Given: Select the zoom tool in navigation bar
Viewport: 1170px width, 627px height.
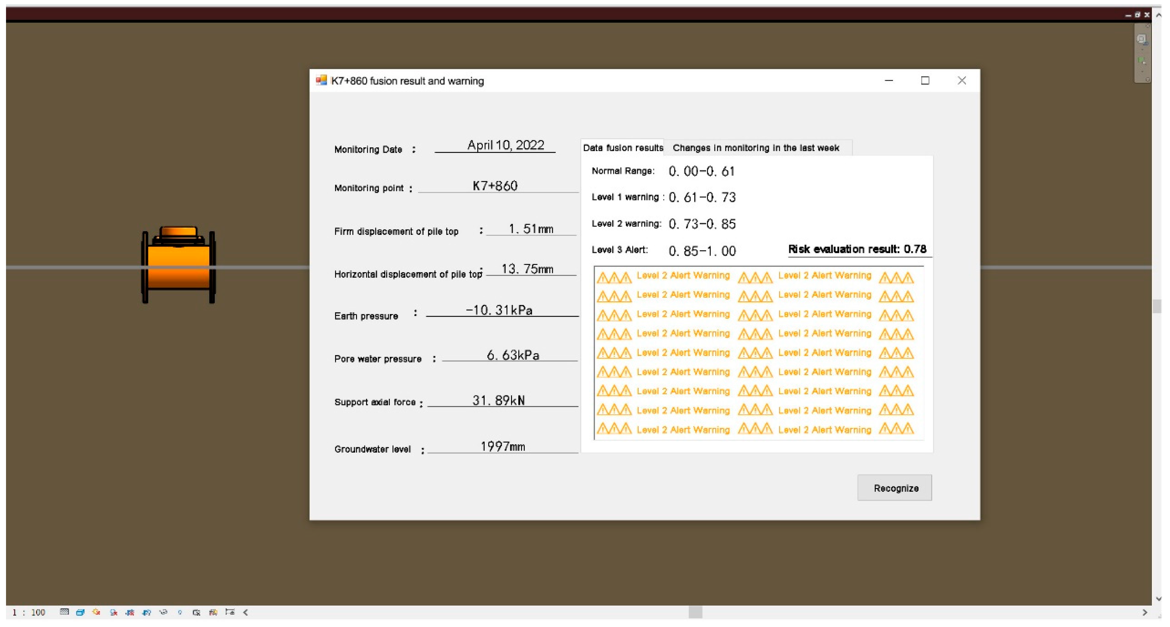Looking at the screenshot, I should coord(1142,60).
